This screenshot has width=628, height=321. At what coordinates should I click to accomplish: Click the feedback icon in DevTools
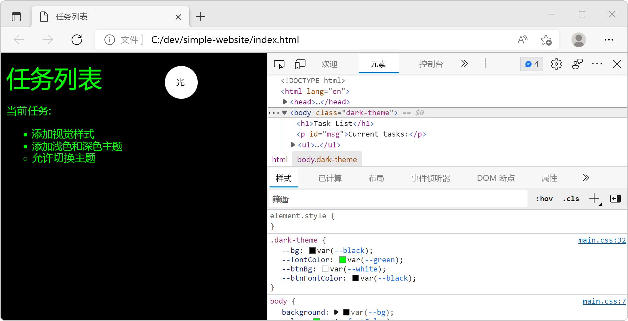point(577,64)
